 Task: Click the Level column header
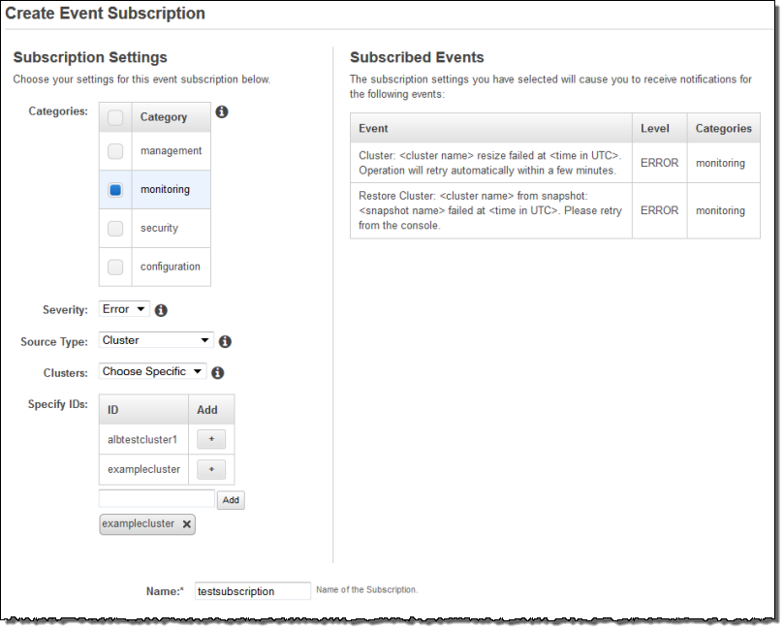click(655, 128)
